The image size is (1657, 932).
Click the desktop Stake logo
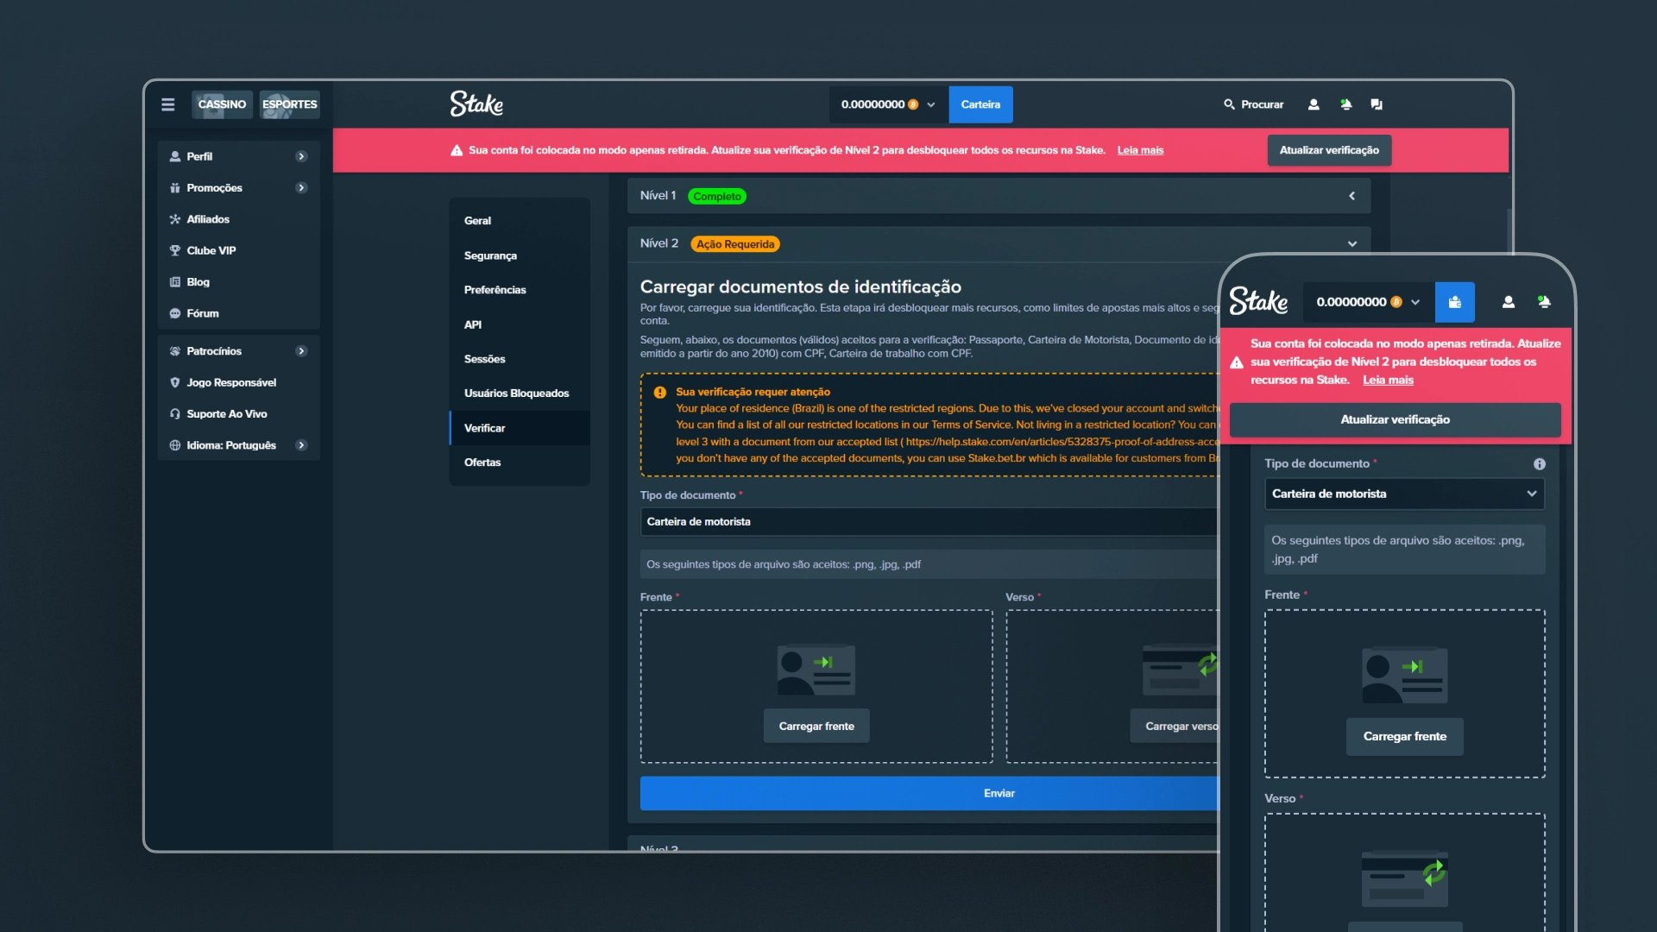pos(476,104)
